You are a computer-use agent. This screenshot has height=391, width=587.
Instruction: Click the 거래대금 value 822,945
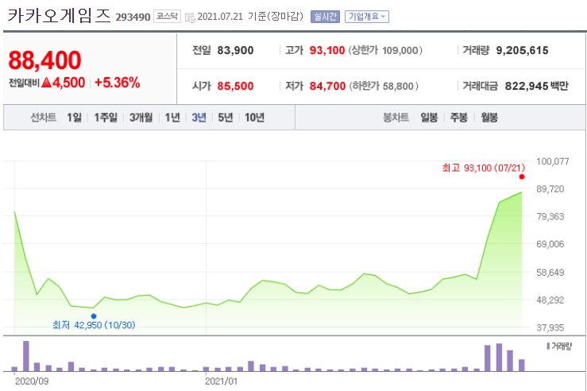point(527,86)
